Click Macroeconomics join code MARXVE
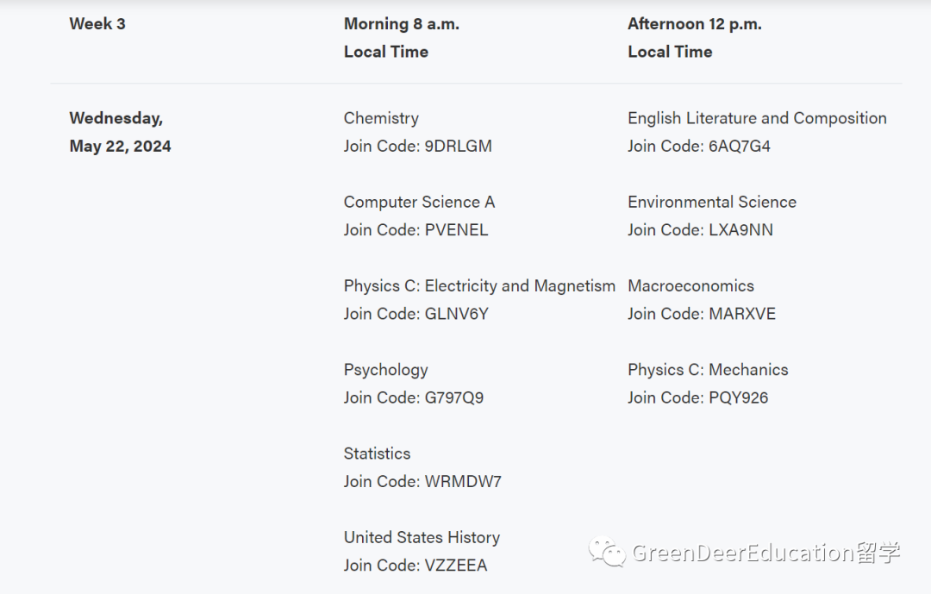The image size is (931, 594). click(x=702, y=314)
